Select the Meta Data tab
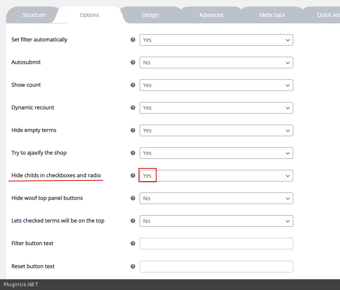 [272, 15]
